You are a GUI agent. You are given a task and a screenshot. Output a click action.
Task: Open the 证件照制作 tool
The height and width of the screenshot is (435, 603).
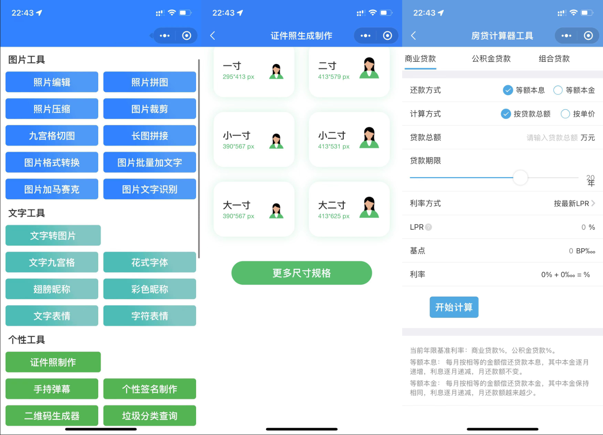pos(53,362)
